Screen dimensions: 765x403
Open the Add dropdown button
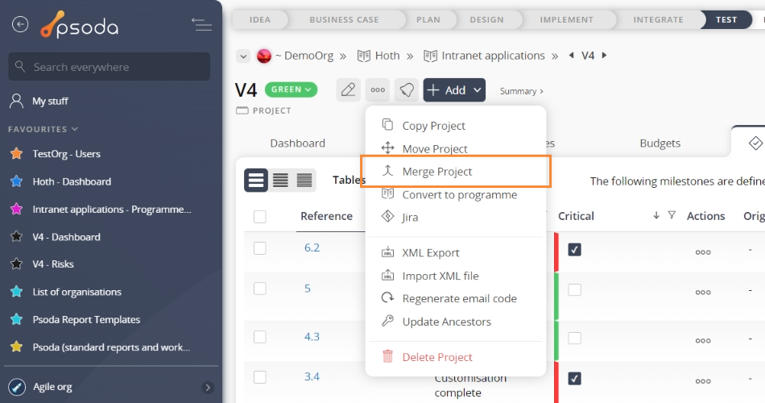[x=454, y=89]
